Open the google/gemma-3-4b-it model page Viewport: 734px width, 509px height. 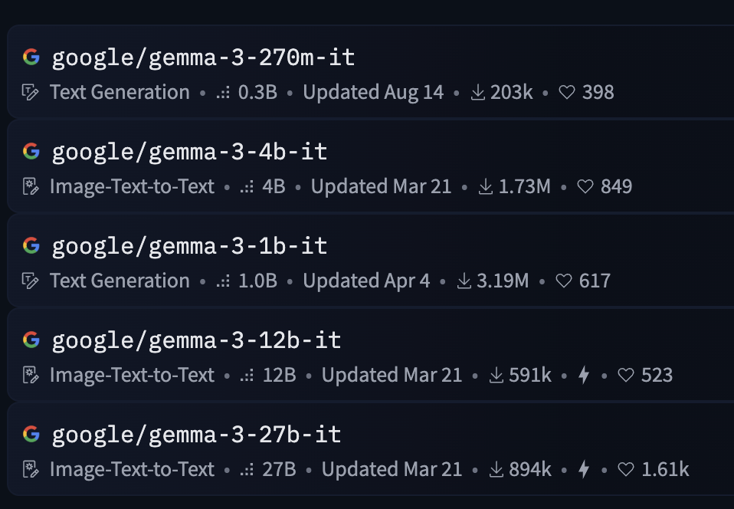point(188,151)
